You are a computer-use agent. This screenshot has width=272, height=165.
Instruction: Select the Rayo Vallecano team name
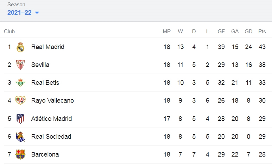tap(52, 101)
